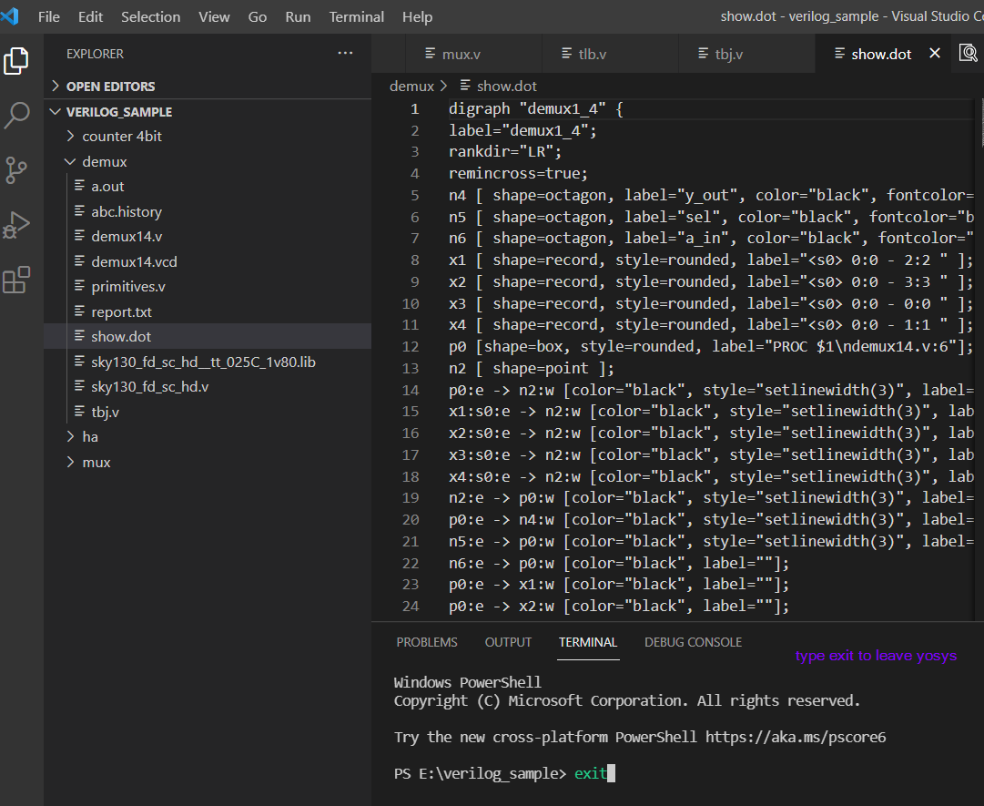This screenshot has width=984, height=806.
Task: Click file icon next to demux14.v
Action: [80, 236]
